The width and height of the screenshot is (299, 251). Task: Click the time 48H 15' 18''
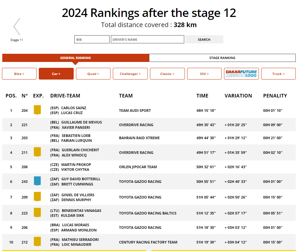(206, 111)
